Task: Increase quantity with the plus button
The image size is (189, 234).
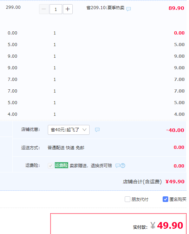Action: click(68, 9)
